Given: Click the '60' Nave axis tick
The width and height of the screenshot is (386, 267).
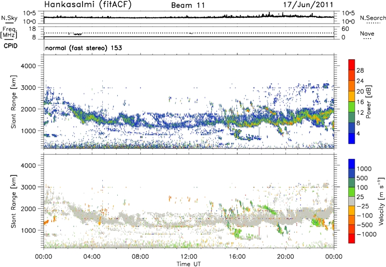Looking at the screenshot, I should tap(345, 29).
